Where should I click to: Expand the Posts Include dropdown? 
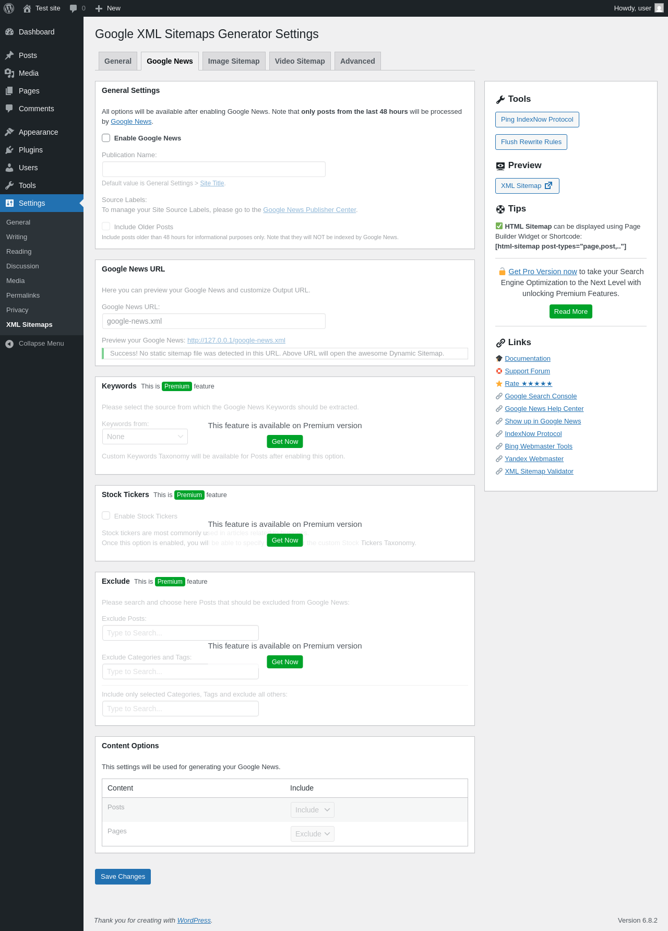pos(312,810)
